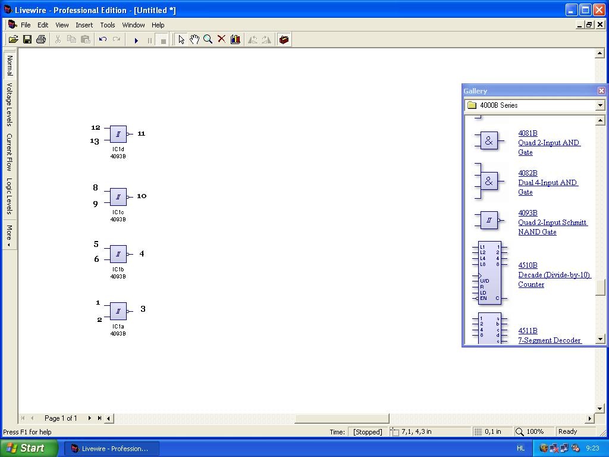Print the document via printer icon

(x=41, y=39)
